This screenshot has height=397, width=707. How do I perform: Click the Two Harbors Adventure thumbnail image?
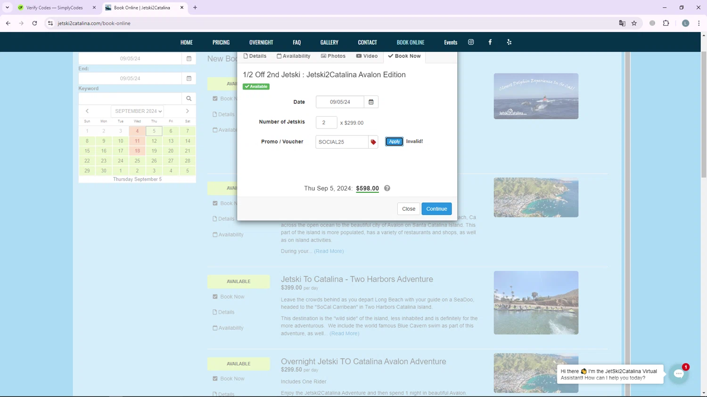point(536,302)
